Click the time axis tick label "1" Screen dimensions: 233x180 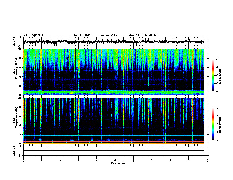click(41, 161)
